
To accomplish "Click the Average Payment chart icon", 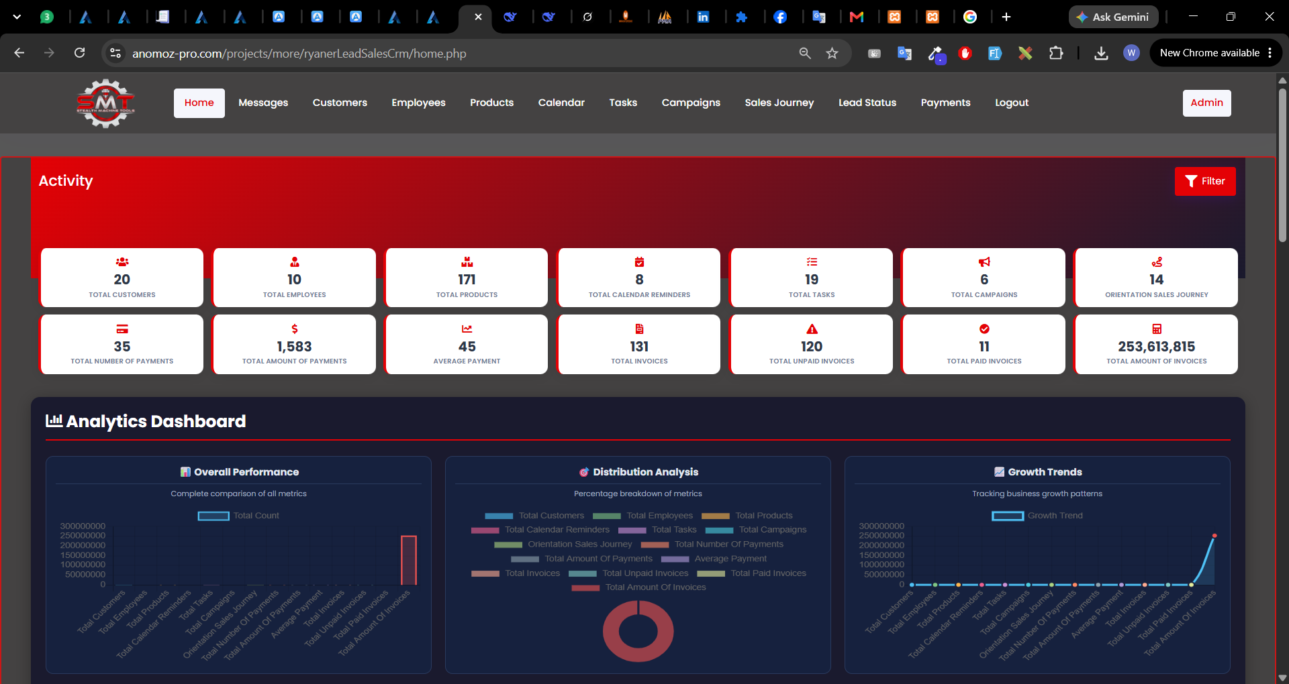I will (467, 329).
